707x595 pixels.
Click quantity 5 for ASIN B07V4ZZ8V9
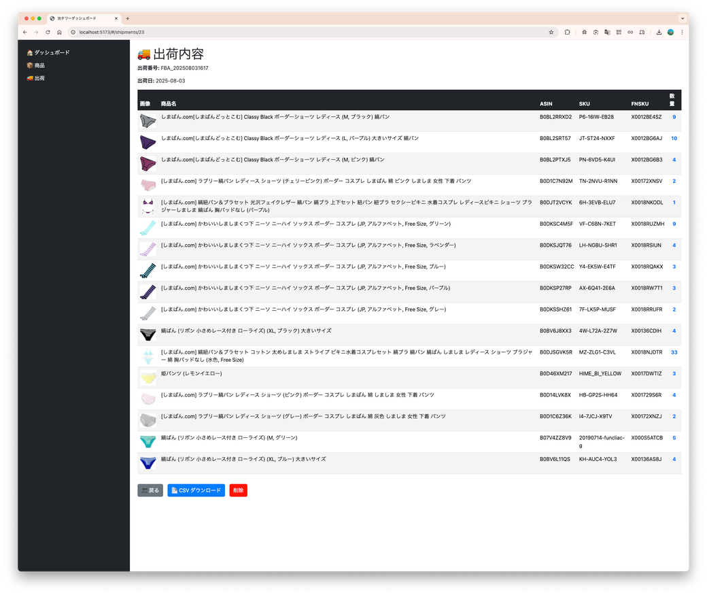click(x=674, y=438)
